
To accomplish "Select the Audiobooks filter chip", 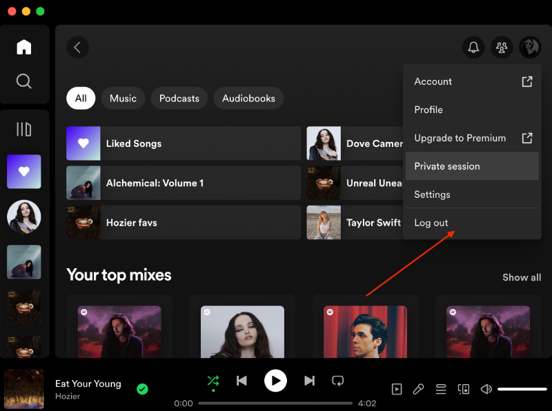I will (x=248, y=98).
